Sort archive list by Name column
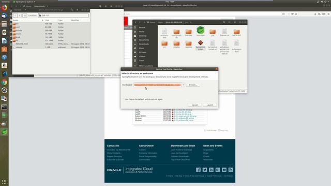The image size is (331, 186). click(x=28, y=20)
